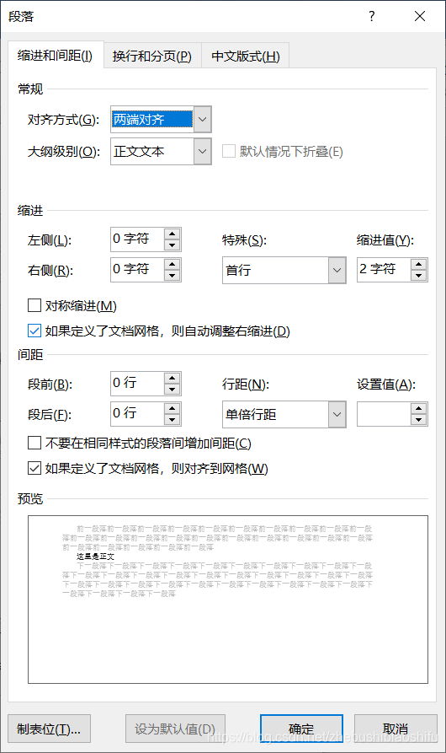Open 制表位 tab stops button

[x=50, y=729]
